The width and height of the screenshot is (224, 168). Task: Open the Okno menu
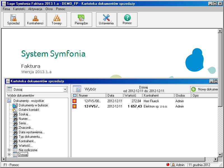(x=49, y=9)
